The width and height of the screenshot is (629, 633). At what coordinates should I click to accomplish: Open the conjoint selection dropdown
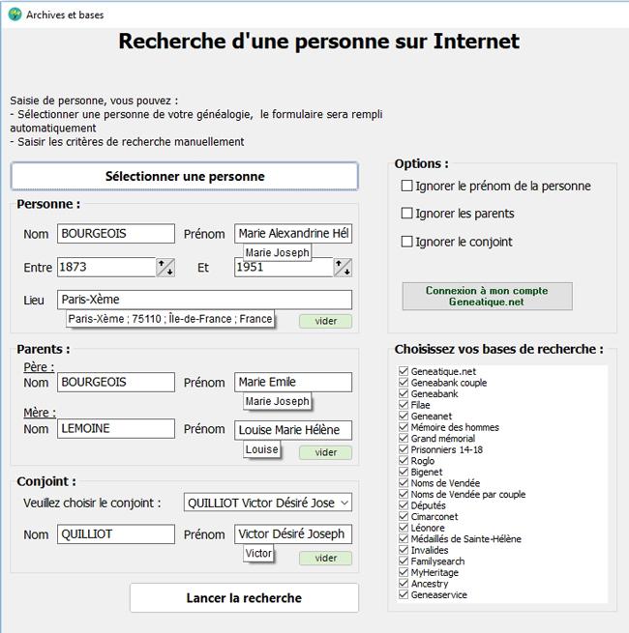pos(268,503)
